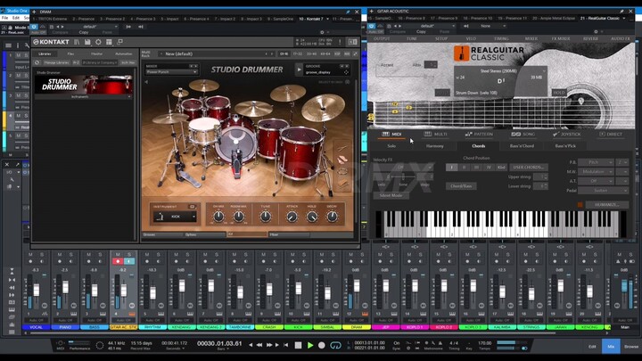
Task: Switch to Bass'n'Chord tab
Action: point(522,146)
